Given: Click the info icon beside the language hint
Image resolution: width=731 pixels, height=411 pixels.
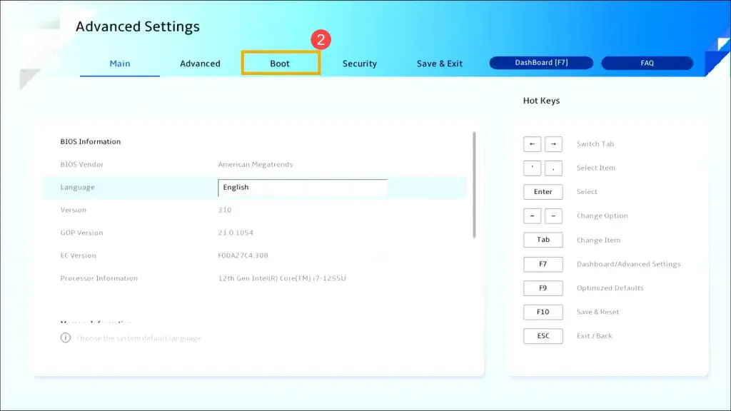Looking at the screenshot, I should click(66, 338).
